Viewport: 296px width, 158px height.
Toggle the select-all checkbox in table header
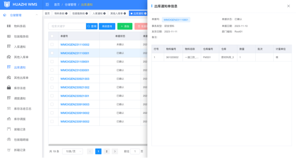[52, 36]
